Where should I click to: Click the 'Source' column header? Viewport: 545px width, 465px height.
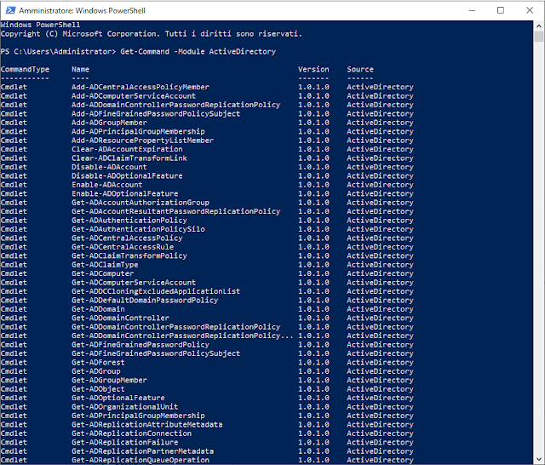360,70
